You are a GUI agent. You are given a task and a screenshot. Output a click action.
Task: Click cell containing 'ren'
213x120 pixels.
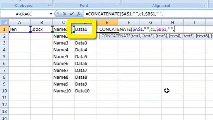(x=20, y=29)
